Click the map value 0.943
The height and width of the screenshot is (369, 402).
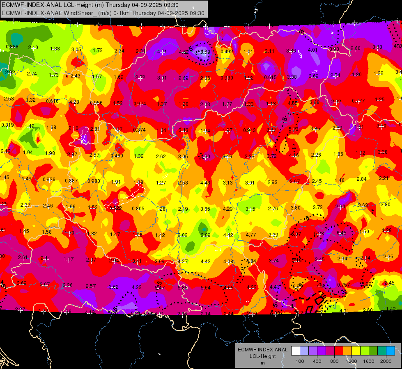[250, 130]
